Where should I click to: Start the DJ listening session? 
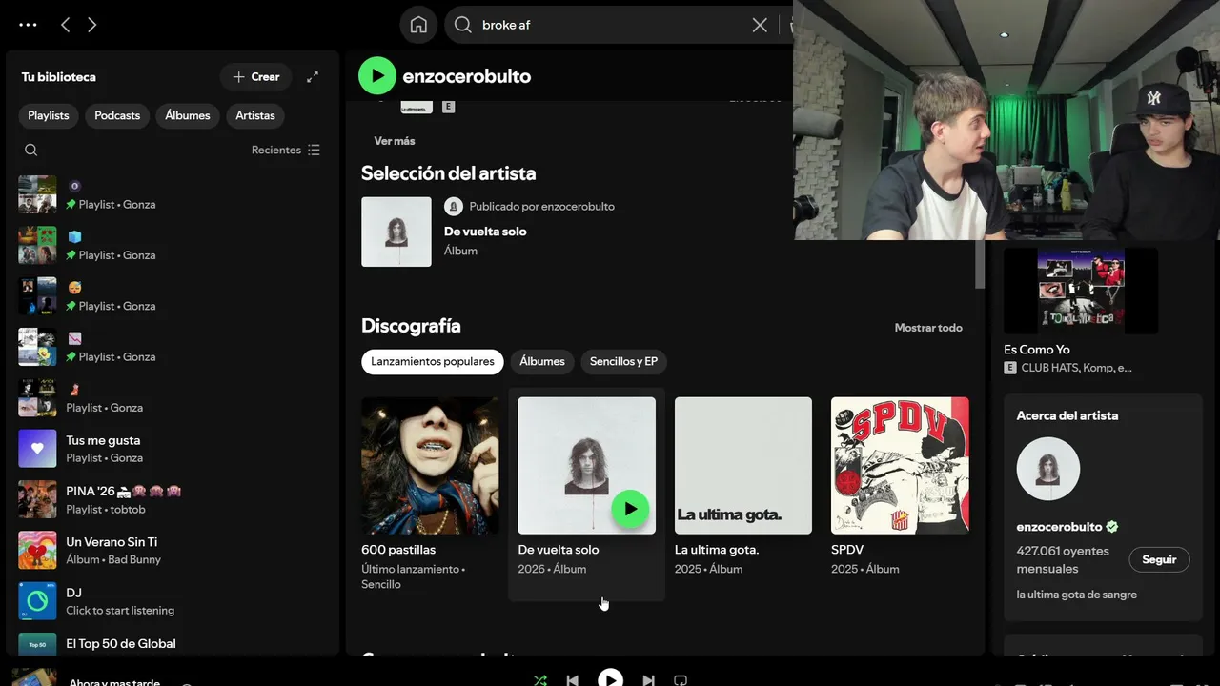click(x=172, y=601)
